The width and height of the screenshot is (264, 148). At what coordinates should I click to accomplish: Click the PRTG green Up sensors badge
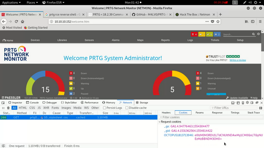(210, 34)
